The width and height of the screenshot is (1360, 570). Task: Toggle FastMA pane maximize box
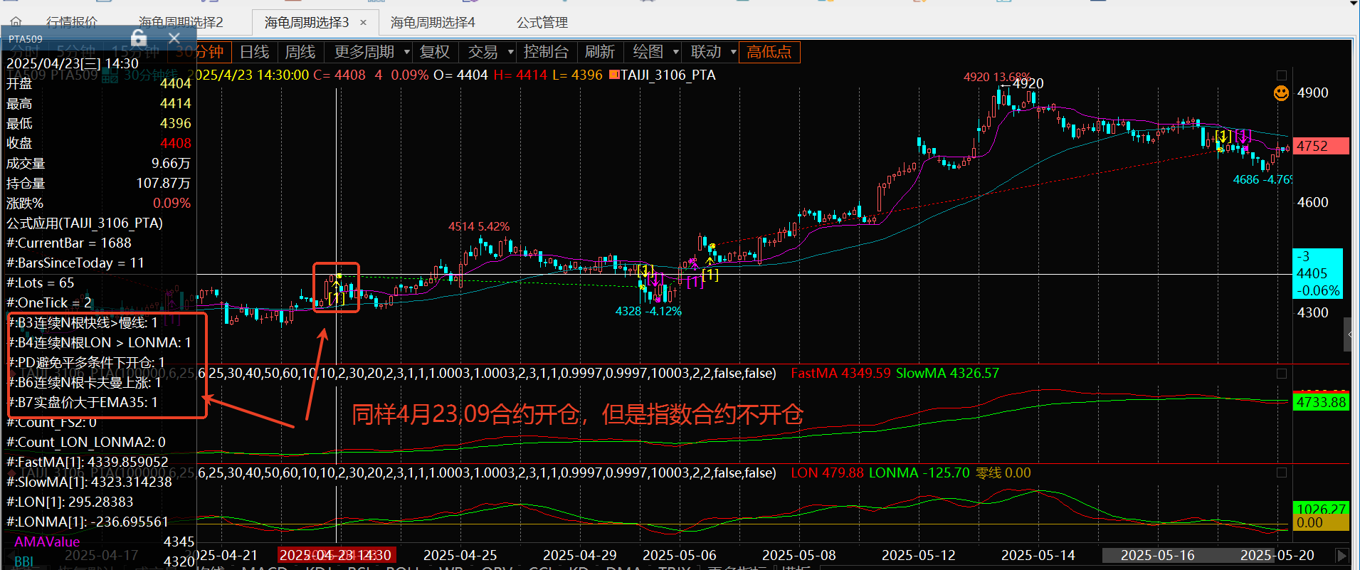[1282, 373]
